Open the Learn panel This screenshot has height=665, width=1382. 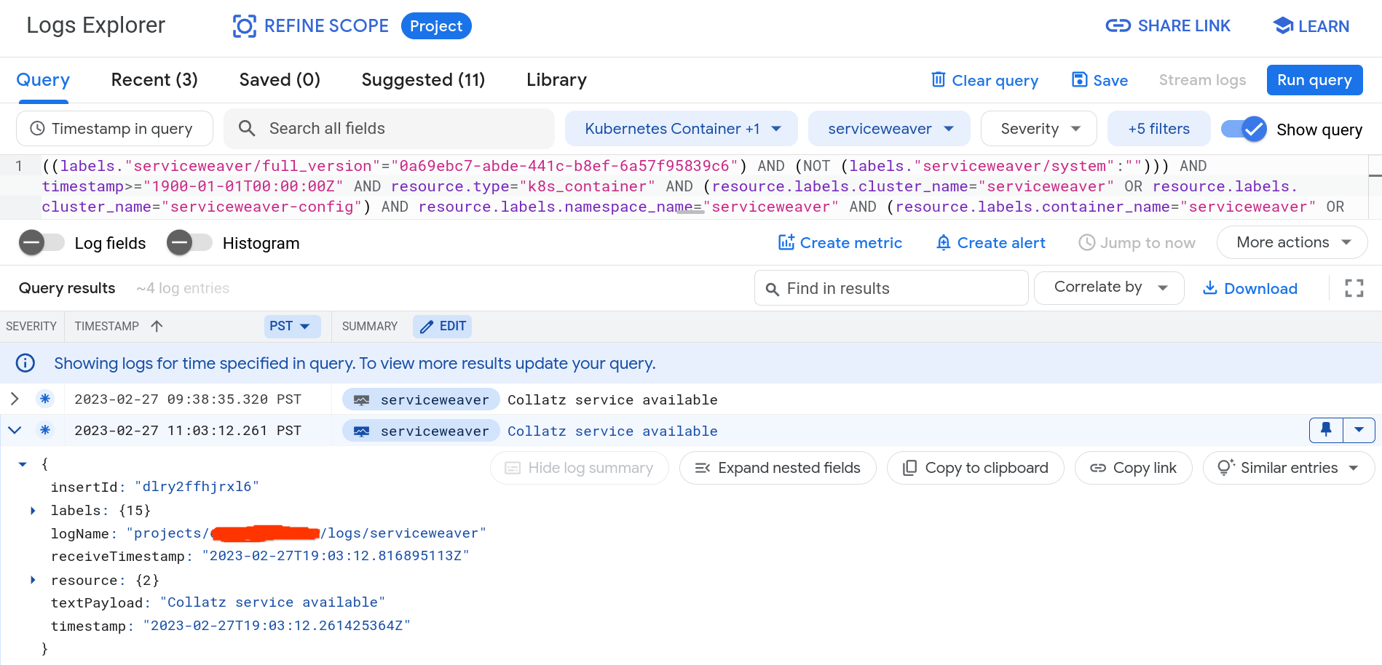(x=1311, y=26)
